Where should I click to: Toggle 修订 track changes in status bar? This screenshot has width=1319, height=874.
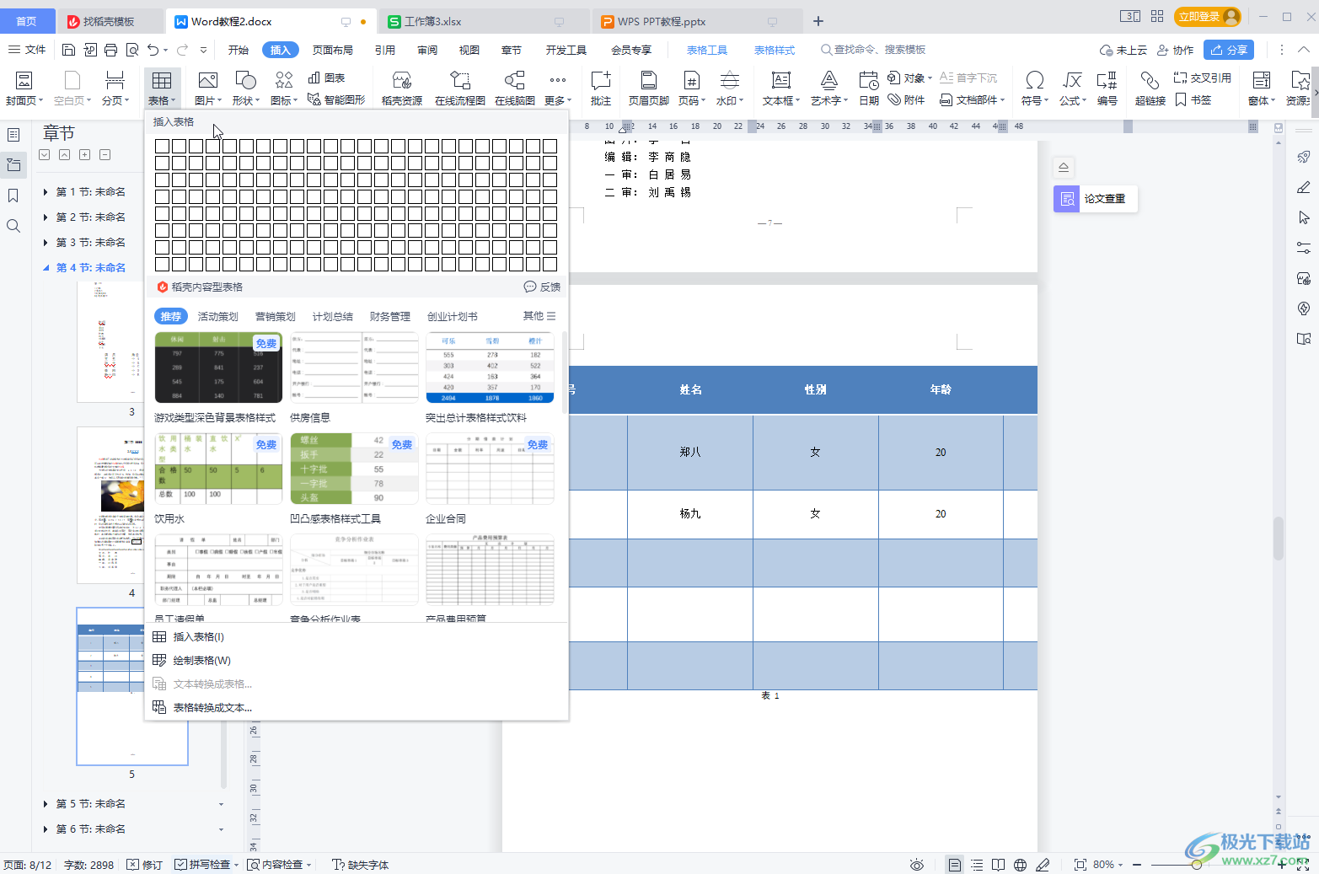tap(144, 865)
